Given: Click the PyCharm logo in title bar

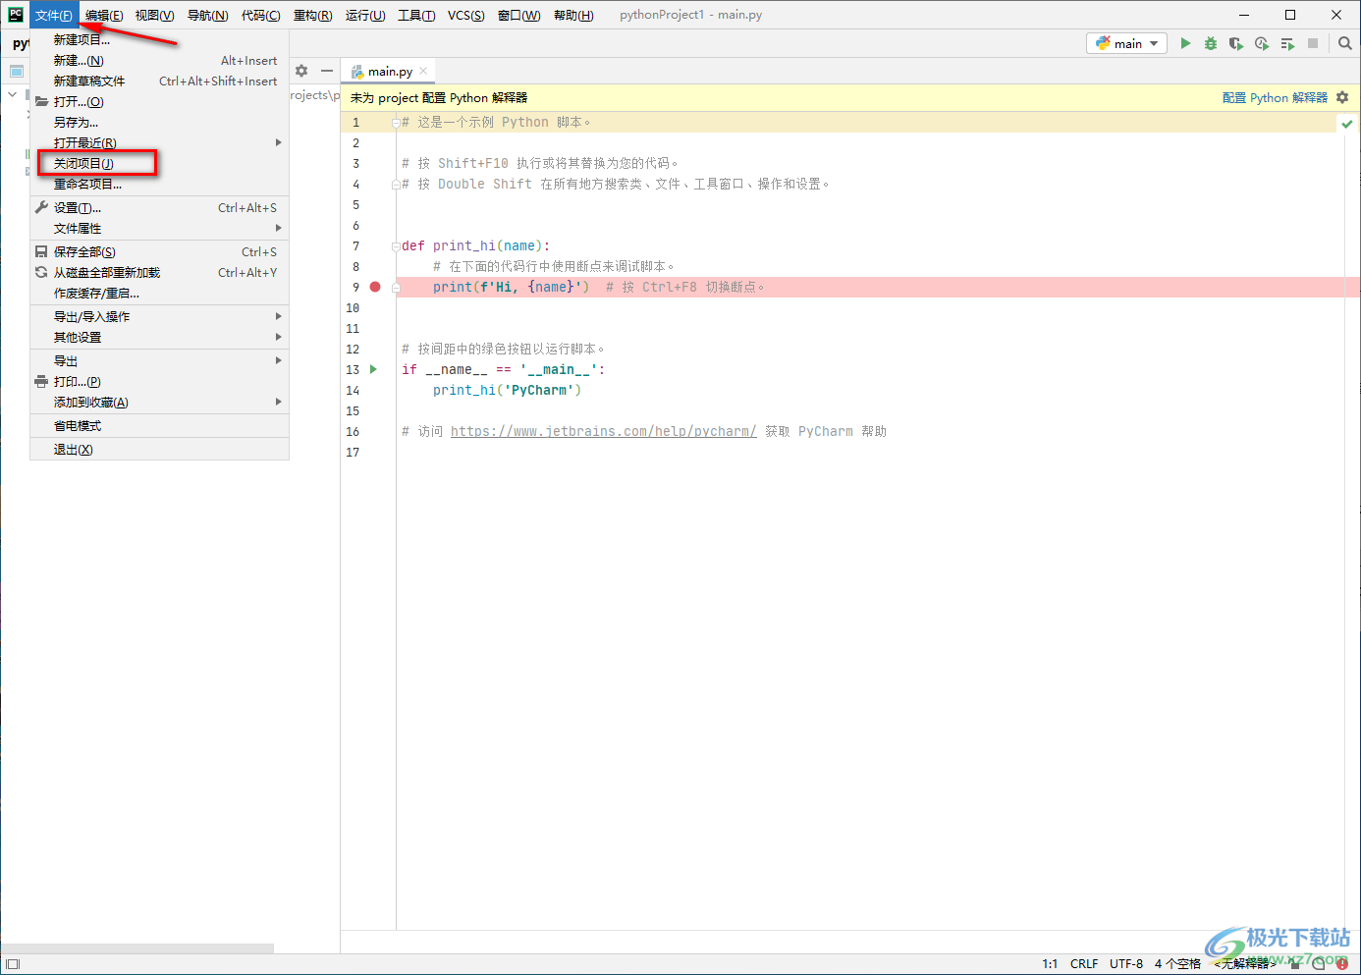Looking at the screenshot, I should click(16, 15).
